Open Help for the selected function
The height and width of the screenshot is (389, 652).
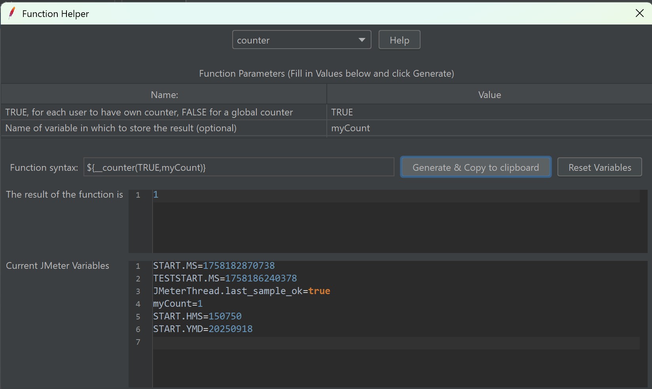399,40
